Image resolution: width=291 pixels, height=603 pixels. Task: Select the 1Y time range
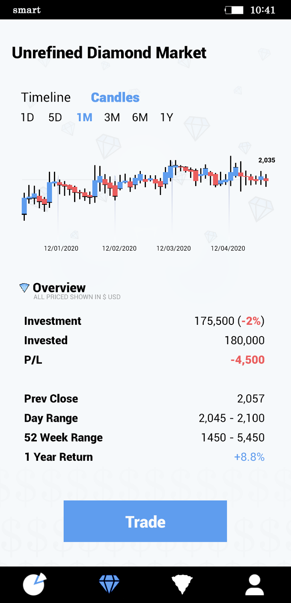tap(166, 117)
